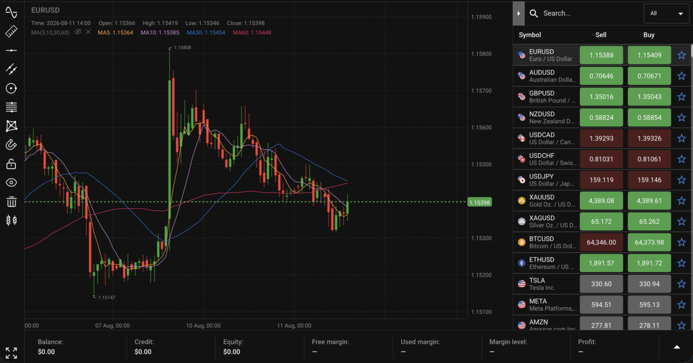The height and width of the screenshot is (363, 693).
Task: Toggle drawings visibility eye in toolbar
Action: pos(11,183)
